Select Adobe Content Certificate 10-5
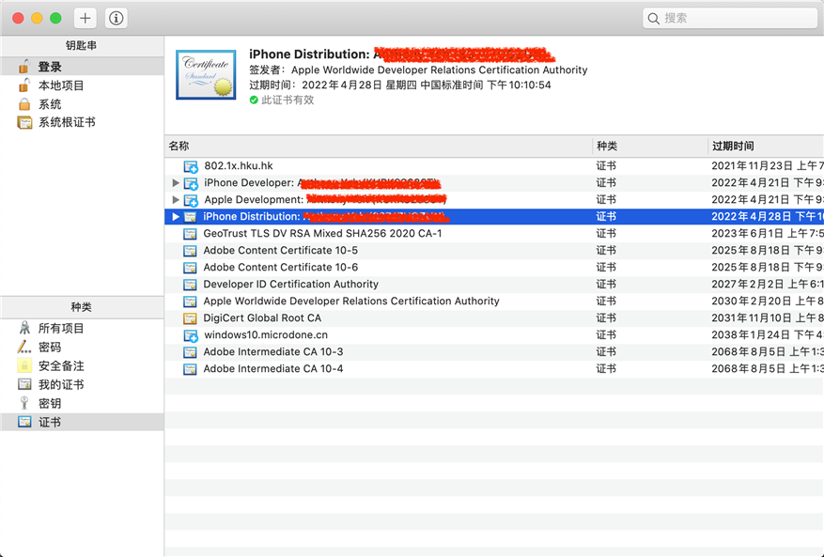The width and height of the screenshot is (824, 557). pos(281,250)
